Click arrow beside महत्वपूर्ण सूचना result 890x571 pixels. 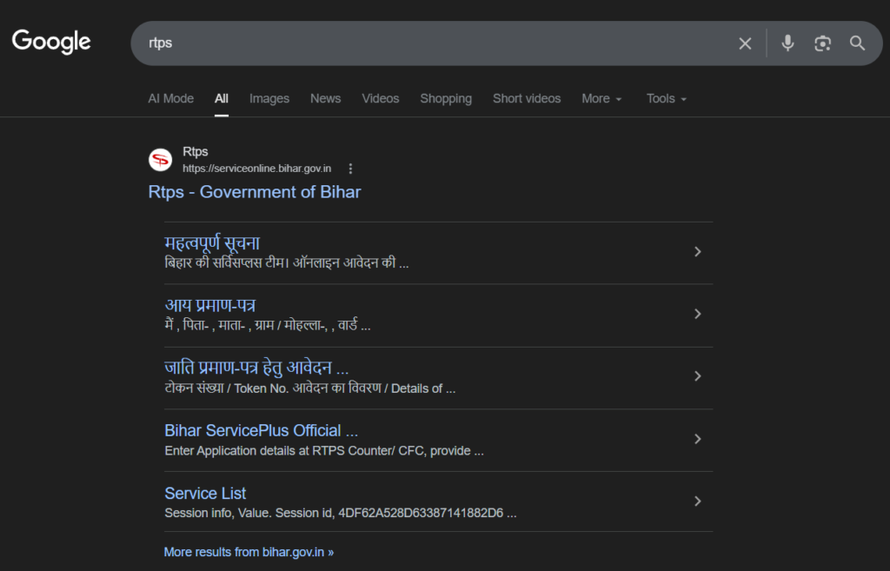tap(697, 252)
